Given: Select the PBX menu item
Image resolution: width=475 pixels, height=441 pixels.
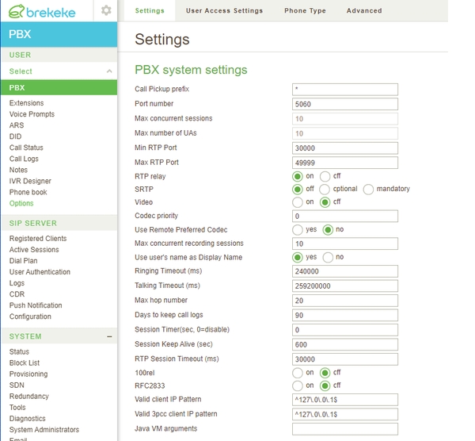Looking at the screenshot, I should coord(17,88).
